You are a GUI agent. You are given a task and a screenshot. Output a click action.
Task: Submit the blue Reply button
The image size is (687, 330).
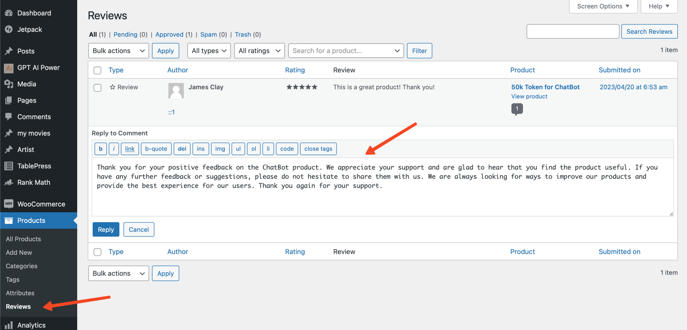106,230
